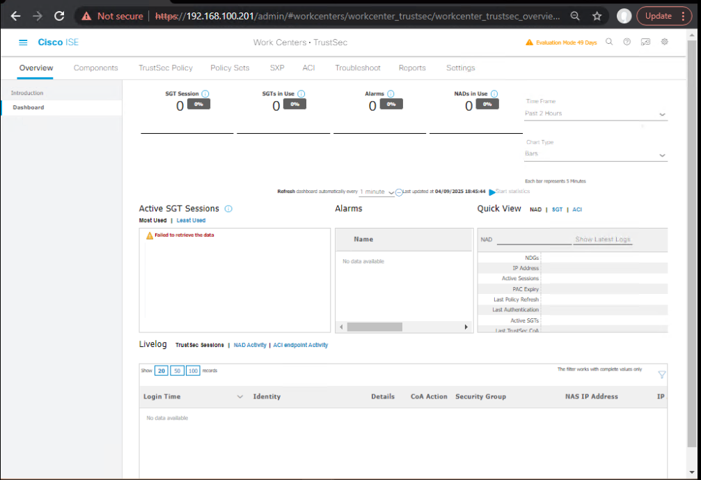Click the Identity column header in Livelog
Screen dimensions: 701x480
(267, 397)
